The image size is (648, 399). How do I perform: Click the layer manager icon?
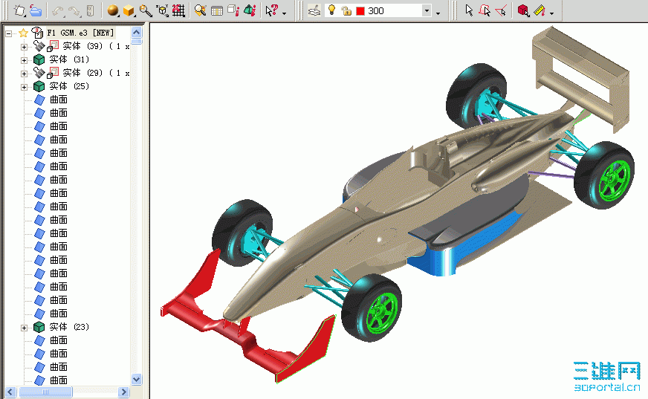(314, 10)
